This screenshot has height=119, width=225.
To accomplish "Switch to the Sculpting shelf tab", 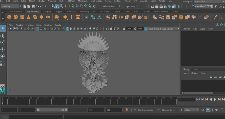I will [47, 12].
